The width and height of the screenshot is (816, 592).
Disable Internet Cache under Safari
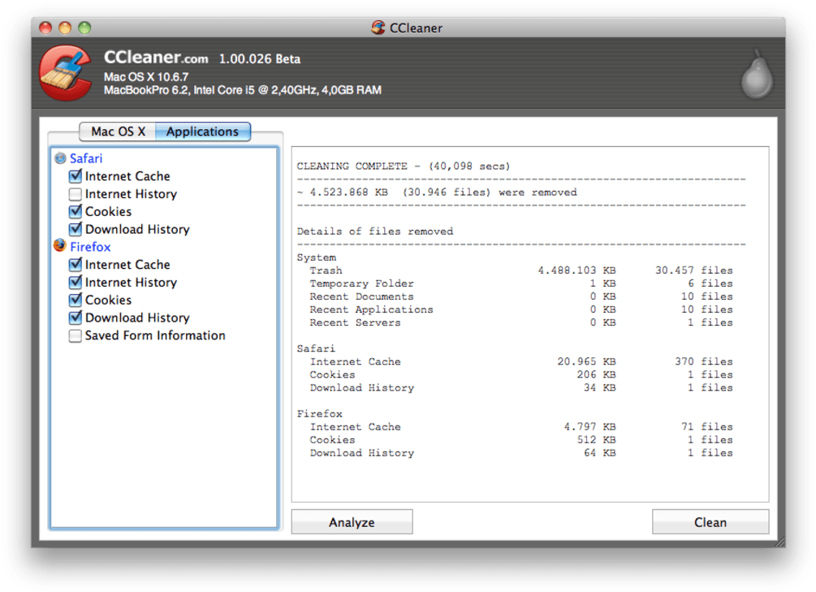coord(75,176)
